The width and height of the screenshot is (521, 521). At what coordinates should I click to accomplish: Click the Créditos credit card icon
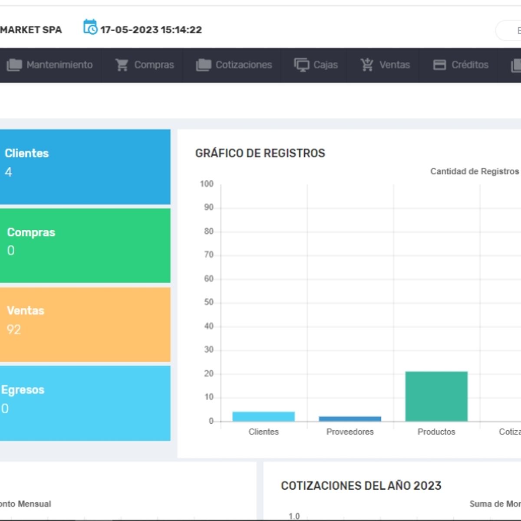pyautogui.click(x=439, y=64)
